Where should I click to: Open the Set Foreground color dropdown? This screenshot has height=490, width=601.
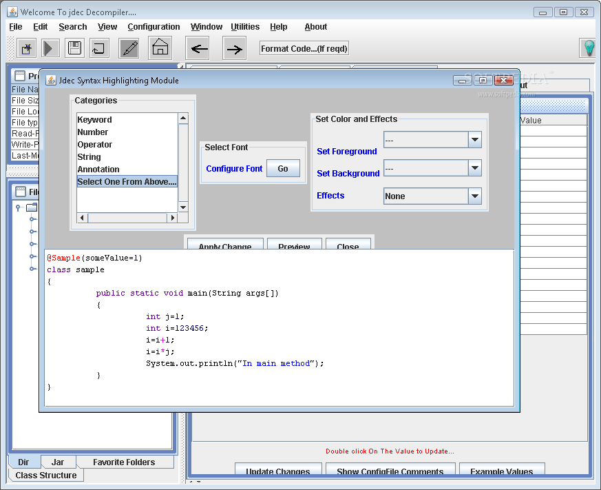click(475, 140)
